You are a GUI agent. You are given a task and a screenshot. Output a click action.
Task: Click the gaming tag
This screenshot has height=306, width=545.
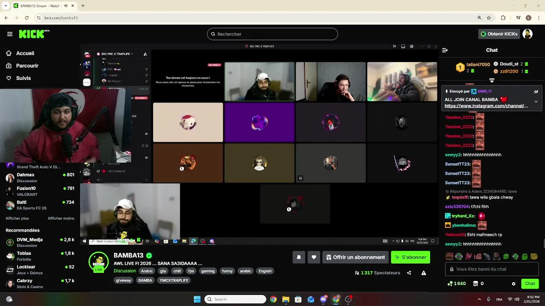(208, 271)
